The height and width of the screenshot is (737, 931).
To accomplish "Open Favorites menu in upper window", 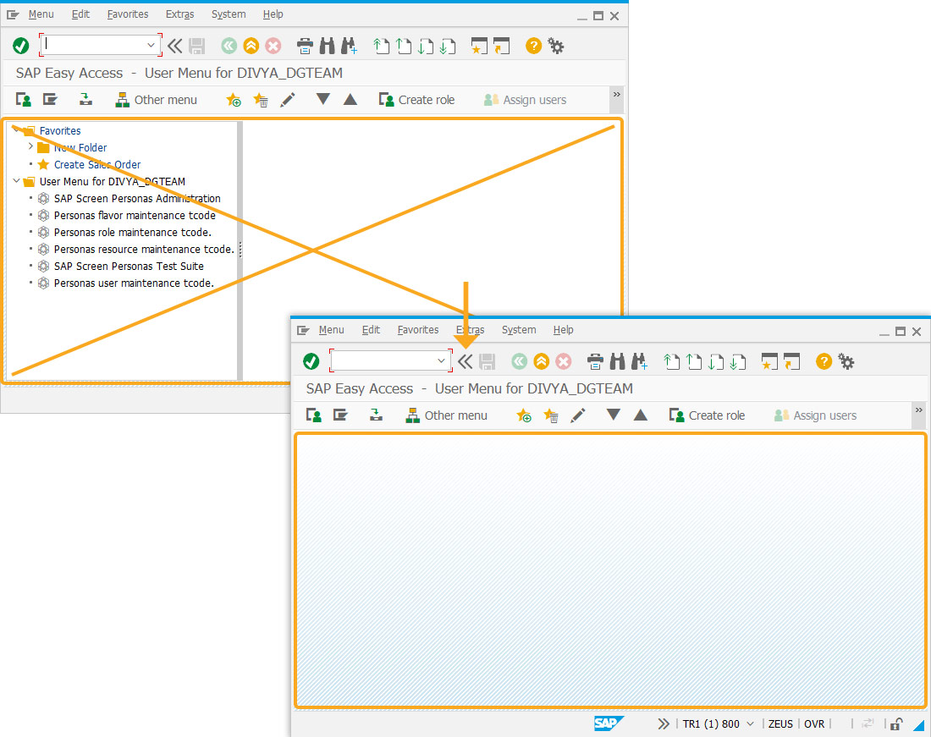I will 128,14.
